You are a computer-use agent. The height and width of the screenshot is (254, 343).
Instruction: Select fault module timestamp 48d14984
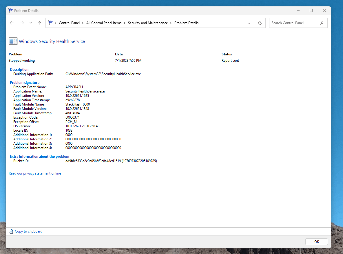tap(73, 113)
